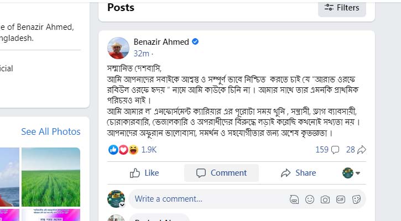Viewport: 401px width, 221px height.
Task: Open Benazir Ahmed's profile name link
Action: (161, 42)
